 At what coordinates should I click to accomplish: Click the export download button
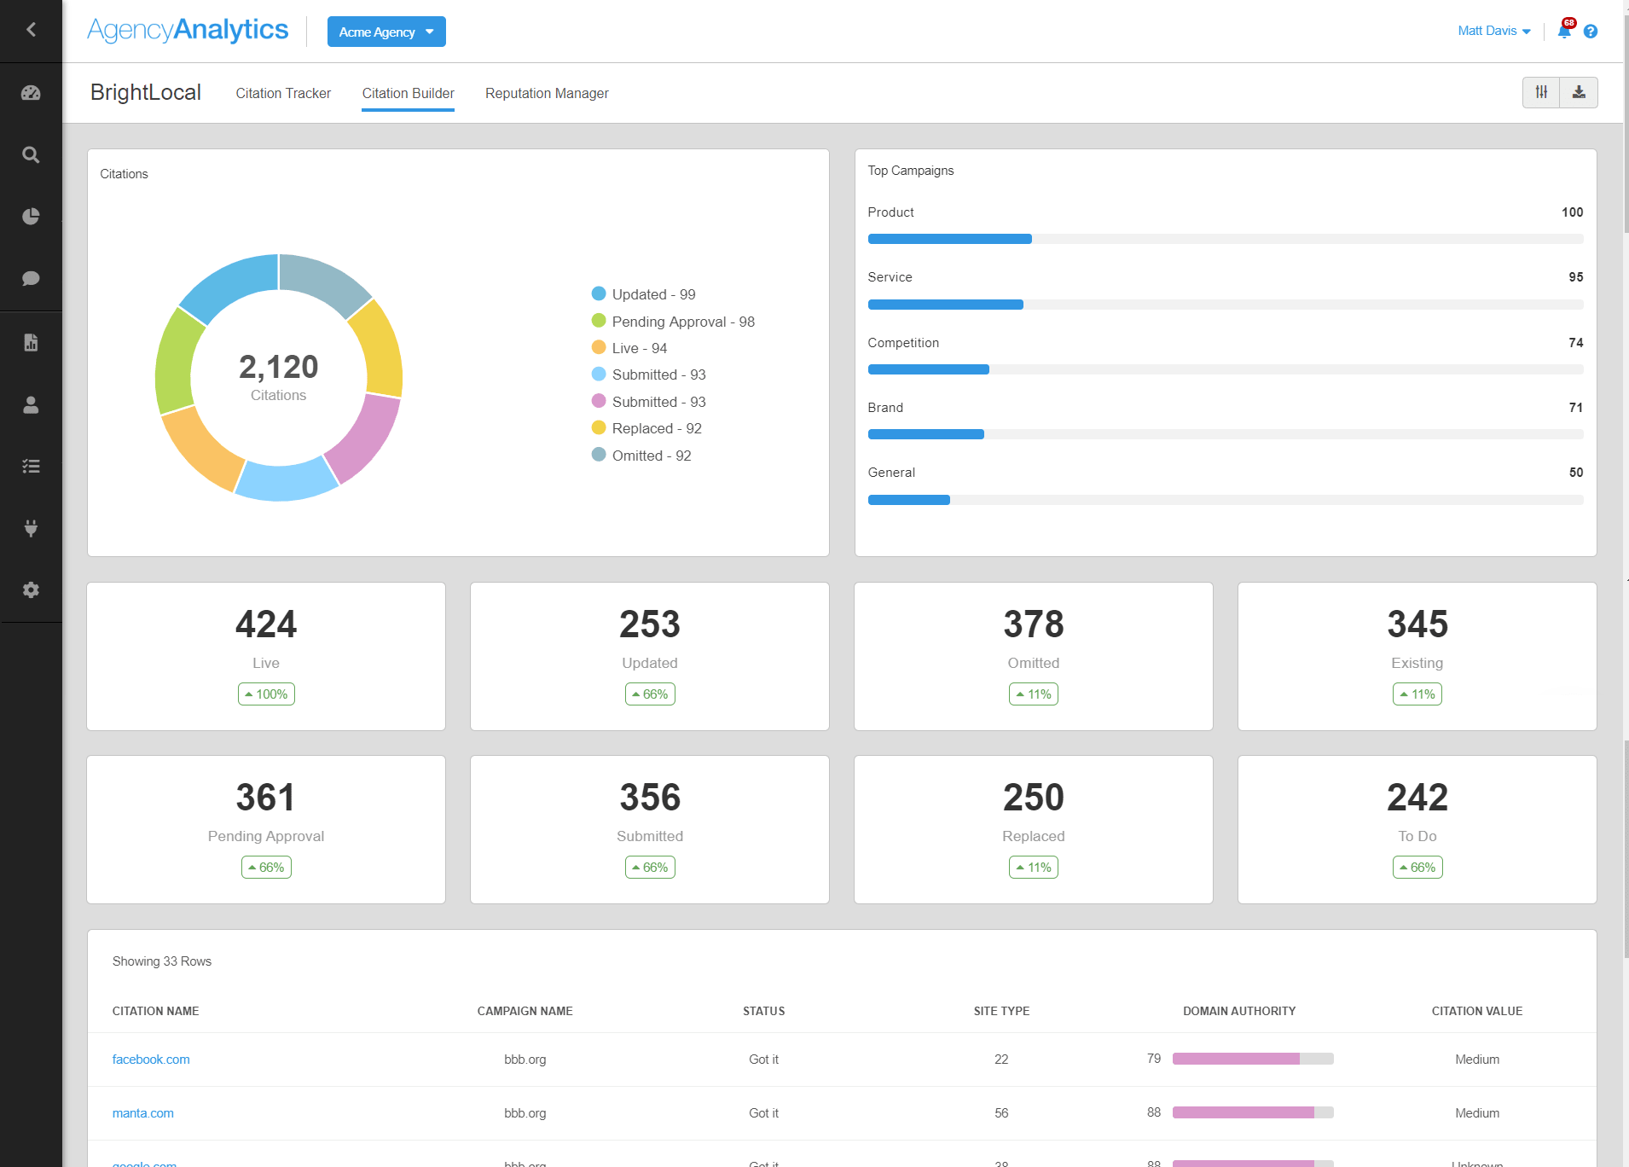(x=1580, y=92)
